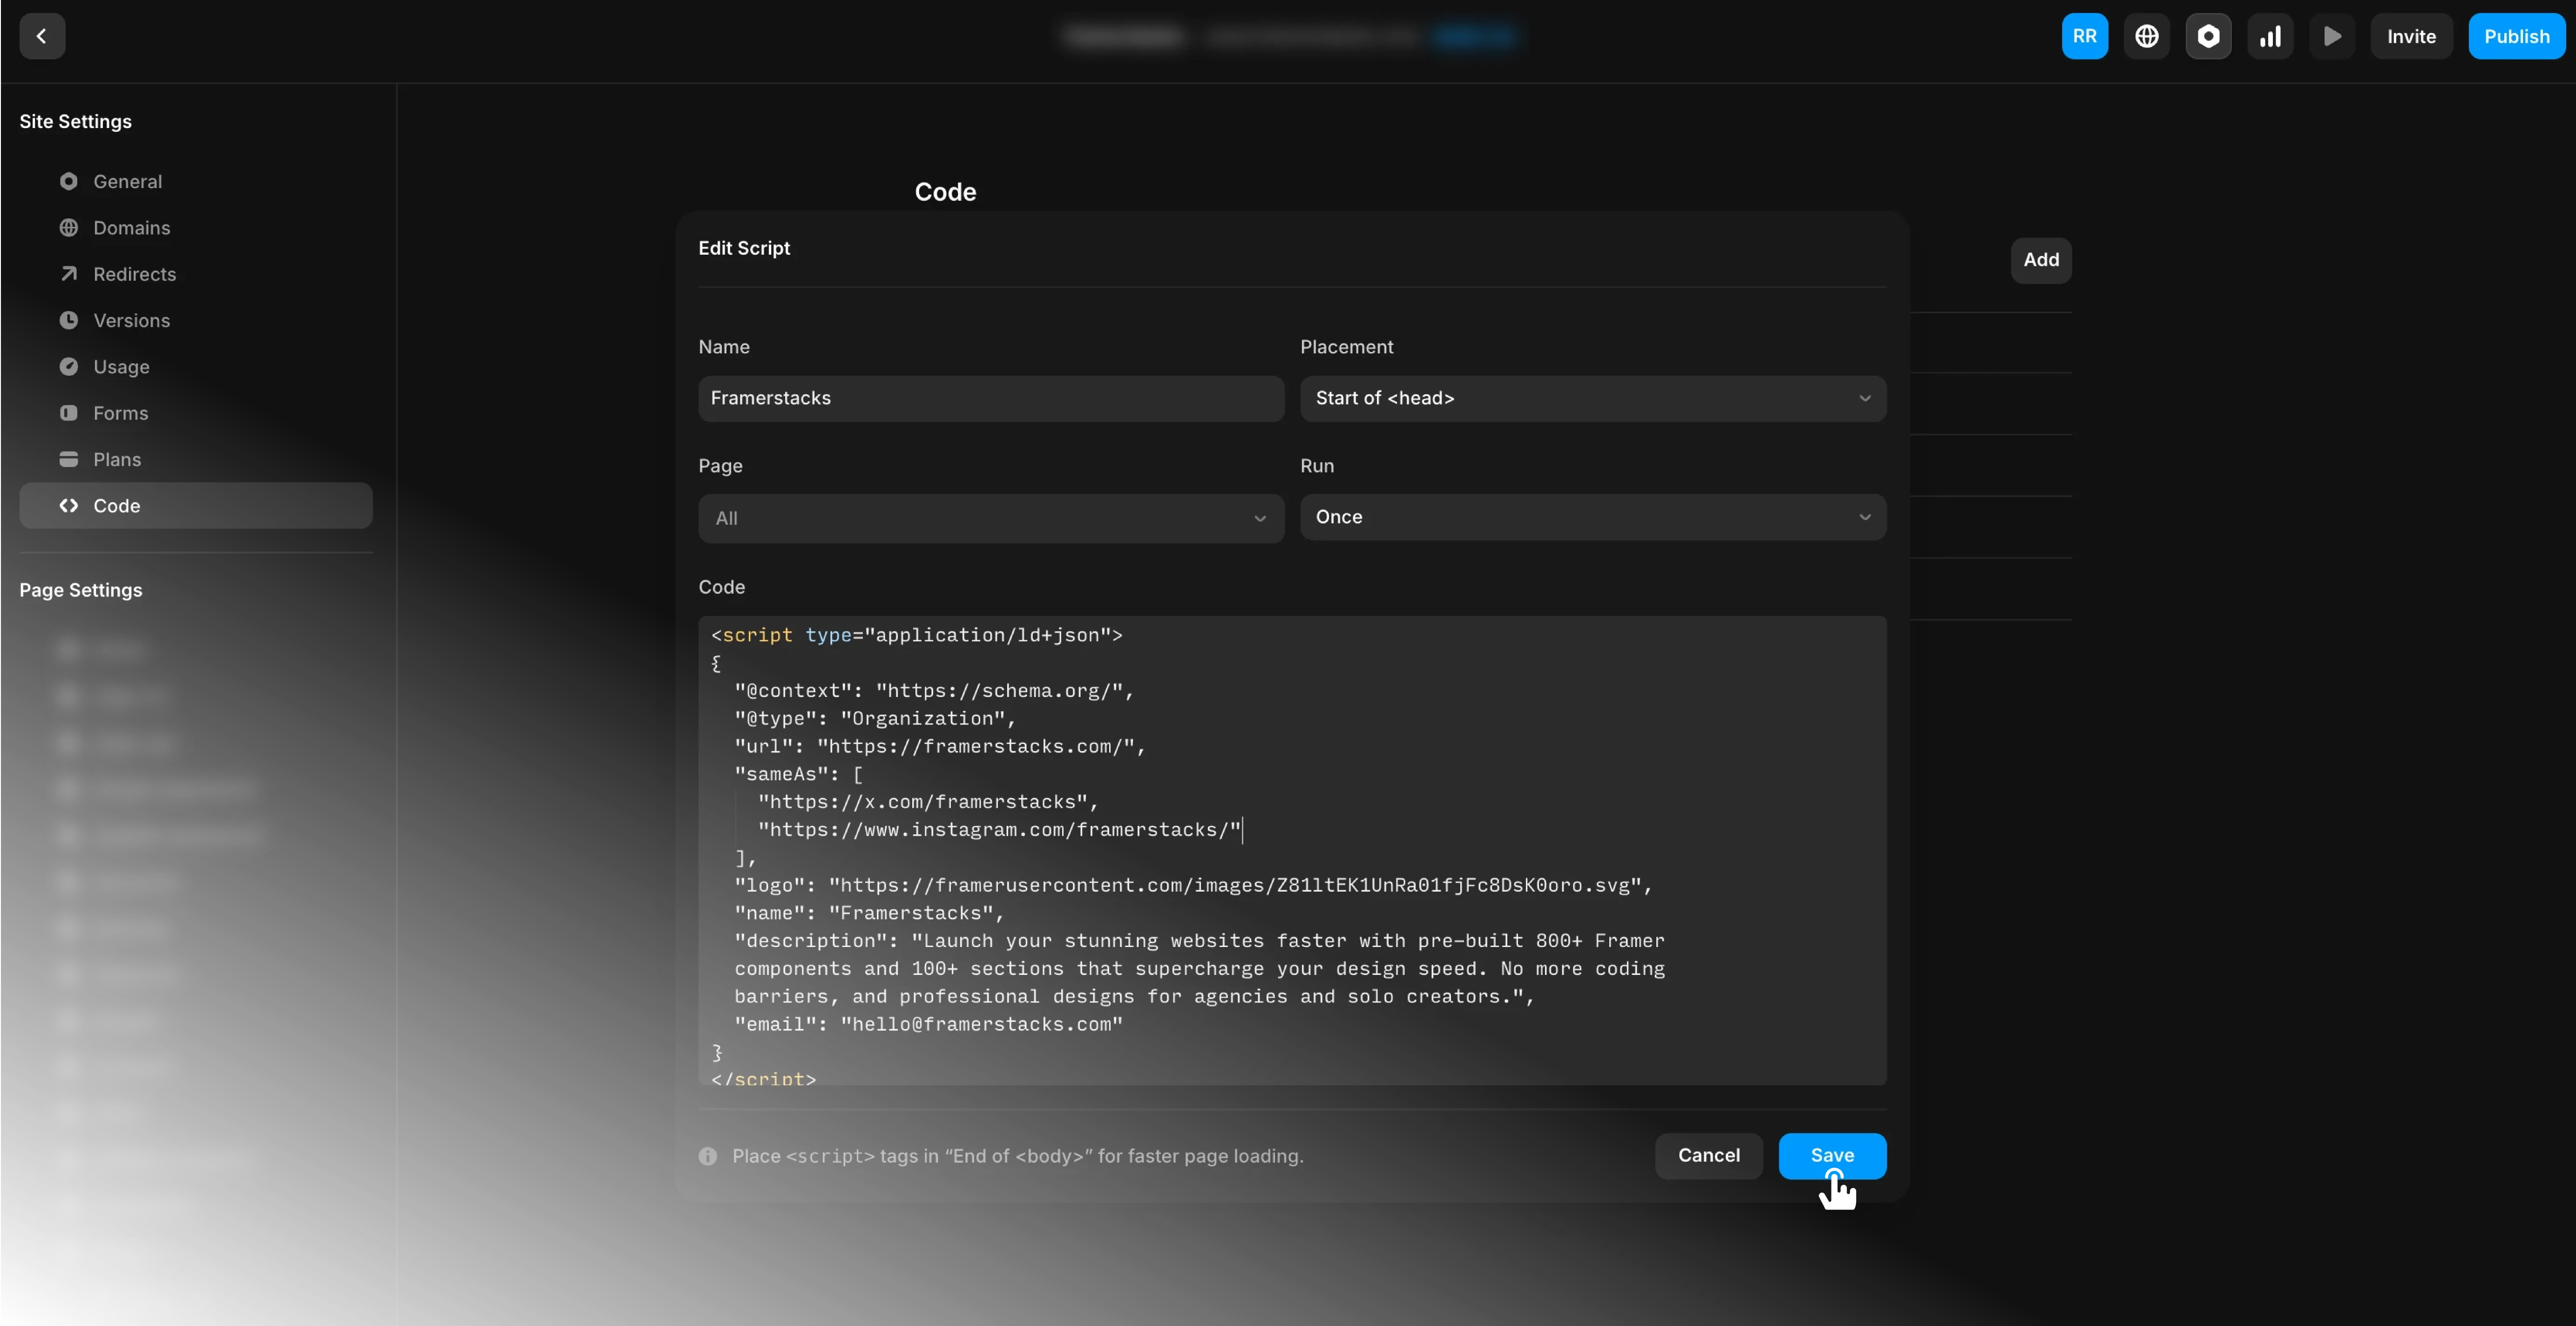Publish the site
Image resolution: width=2576 pixels, height=1326 pixels.
pyautogui.click(x=2517, y=36)
